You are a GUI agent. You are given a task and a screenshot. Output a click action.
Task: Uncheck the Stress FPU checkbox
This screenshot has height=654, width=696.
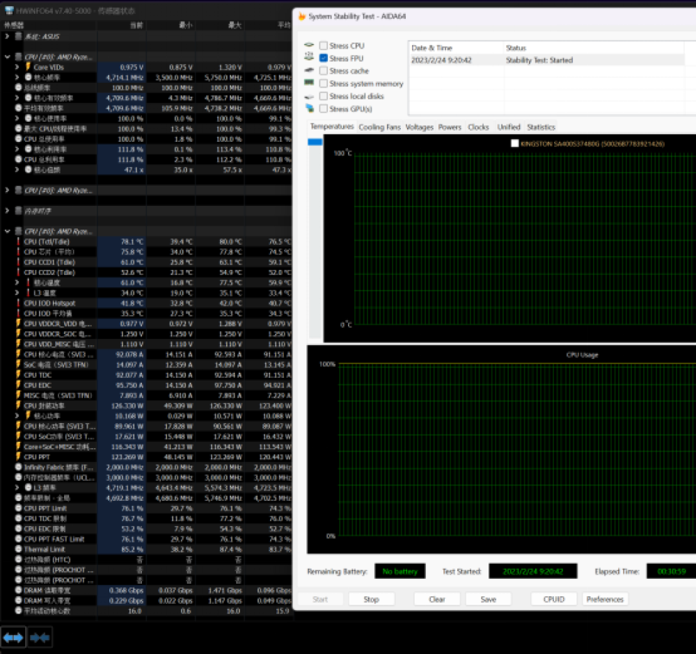tap(324, 58)
